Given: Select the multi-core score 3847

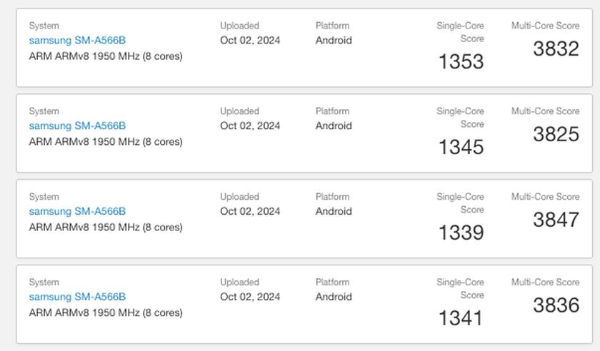Looking at the screenshot, I should point(556,220).
